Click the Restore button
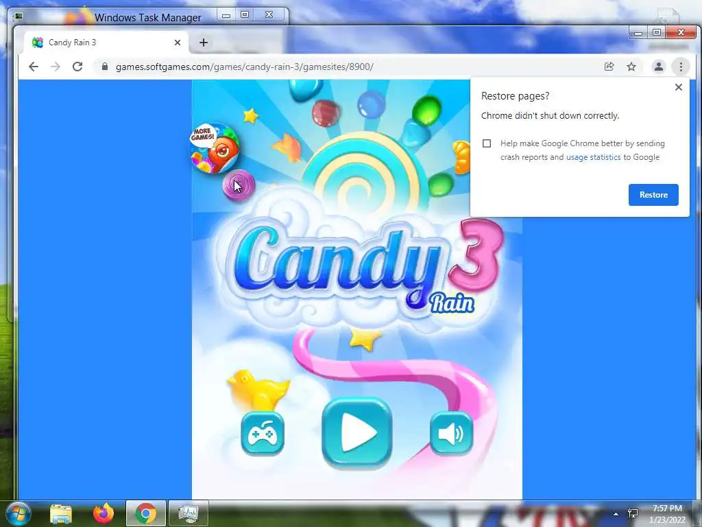The width and height of the screenshot is (702, 527). [x=653, y=195]
